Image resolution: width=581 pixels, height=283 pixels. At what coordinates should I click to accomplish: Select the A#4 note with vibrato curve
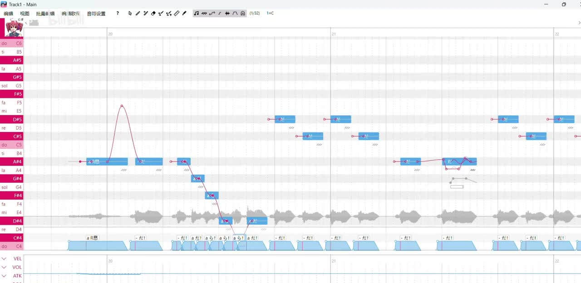[459, 161]
